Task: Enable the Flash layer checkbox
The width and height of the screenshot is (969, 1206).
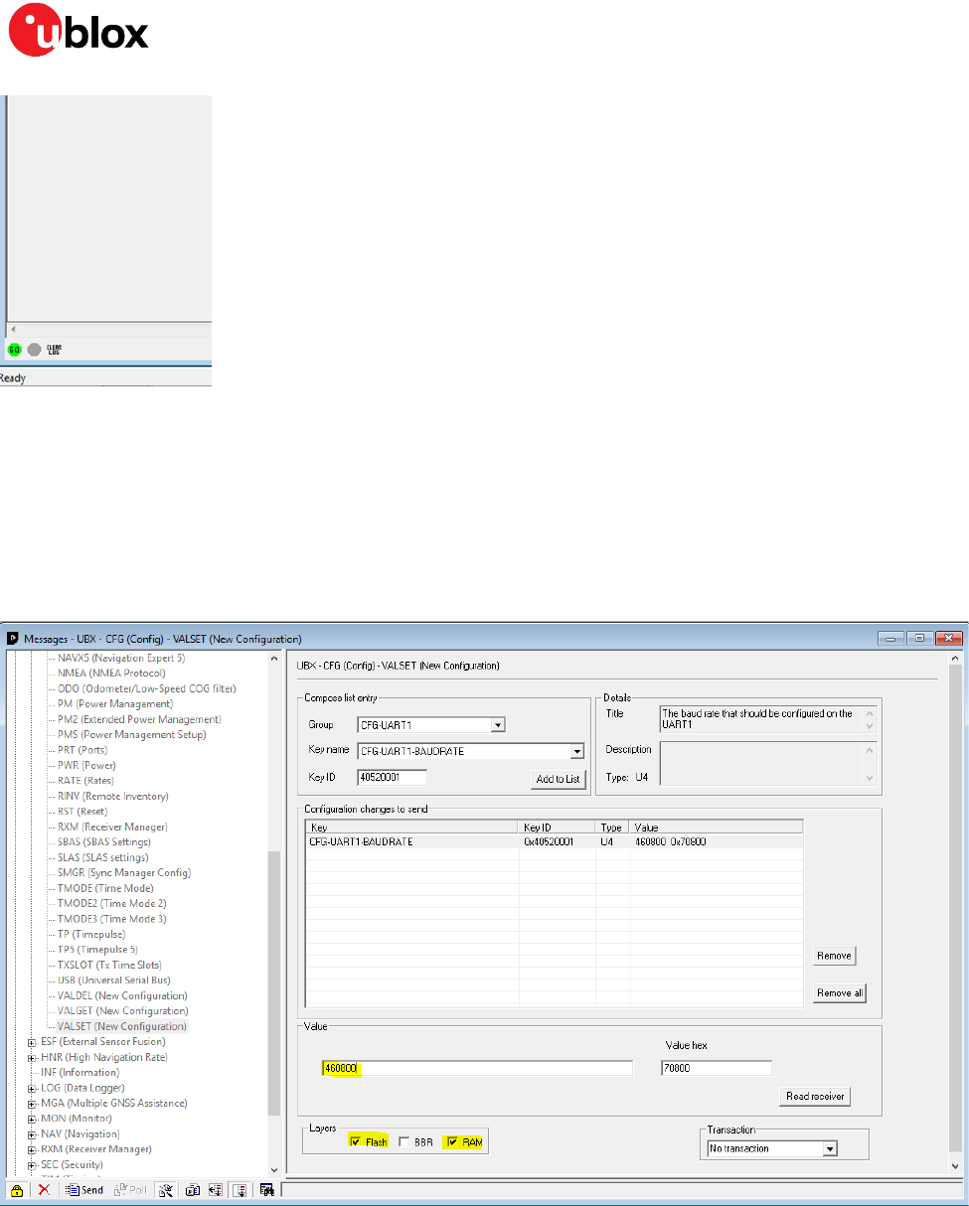Action: click(357, 1142)
